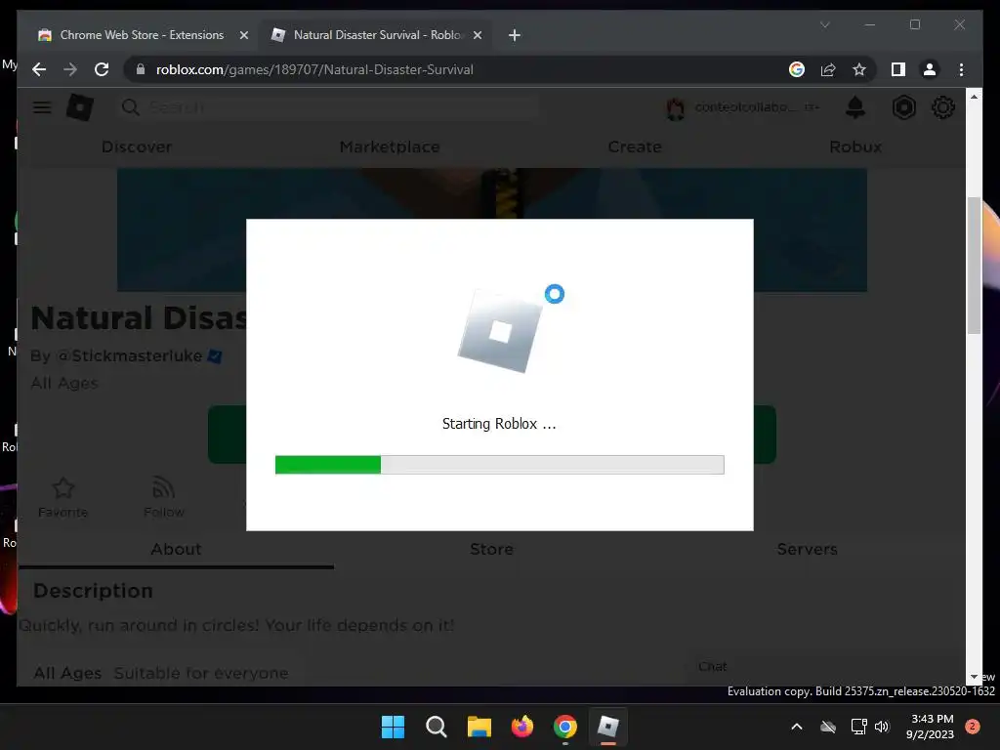This screenshot has width=1000, height=750.
Task: Open the Chrome three-dot menu
Action: tap(961, 69)
